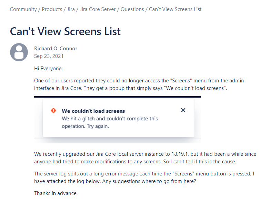The height and width of the screenshot is (203, 261).
Task: Click the bold "We couldn't load screens" title
Action: (93, 111)
